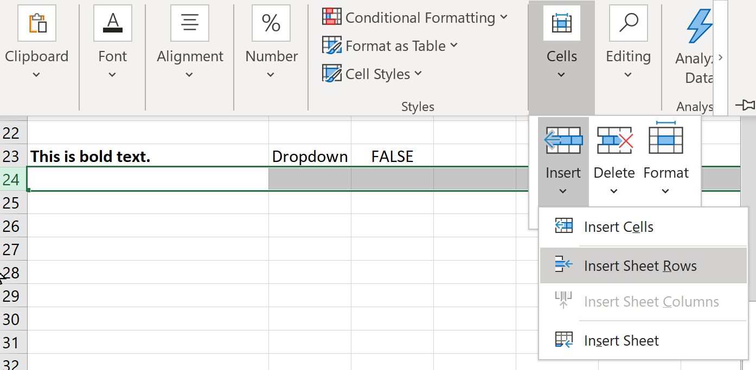Open the Editing magnifier icon
The width and height of the screenshot is (756, 370).
tap(627, 23)
